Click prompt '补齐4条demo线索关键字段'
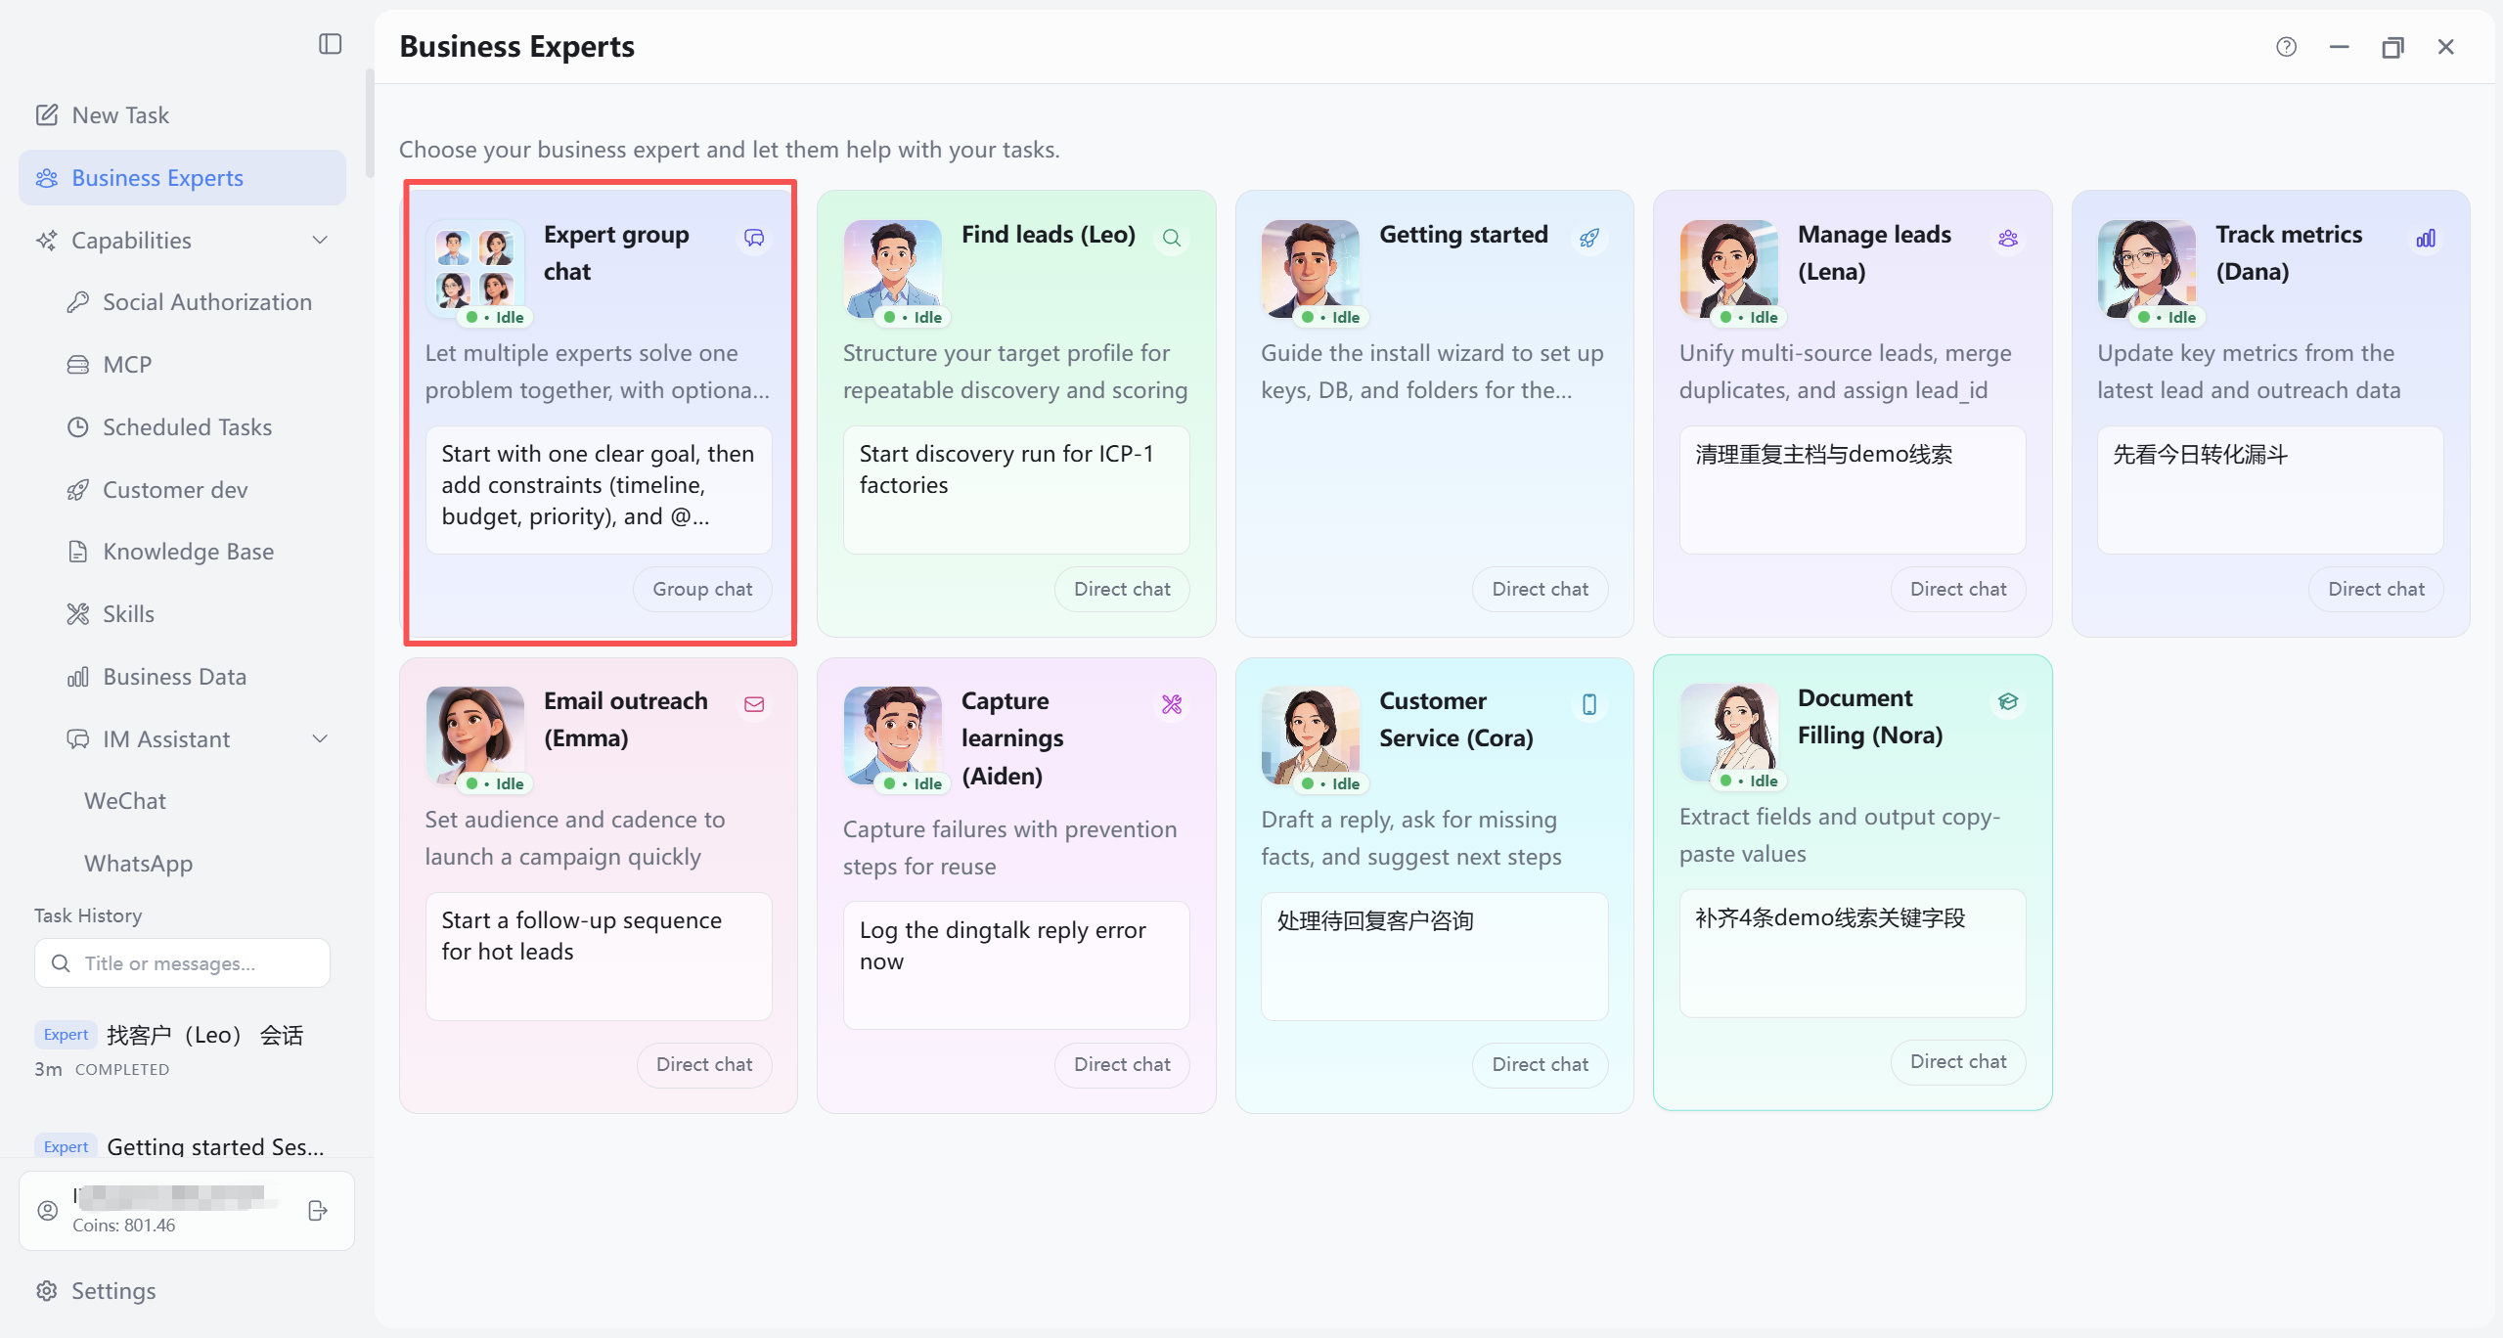The image size is (2503, 1338). tap(1853, 954)
